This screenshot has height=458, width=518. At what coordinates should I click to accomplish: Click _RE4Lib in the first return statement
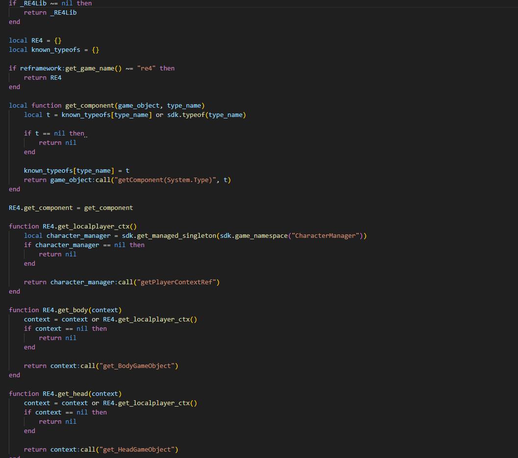point(63,13)
